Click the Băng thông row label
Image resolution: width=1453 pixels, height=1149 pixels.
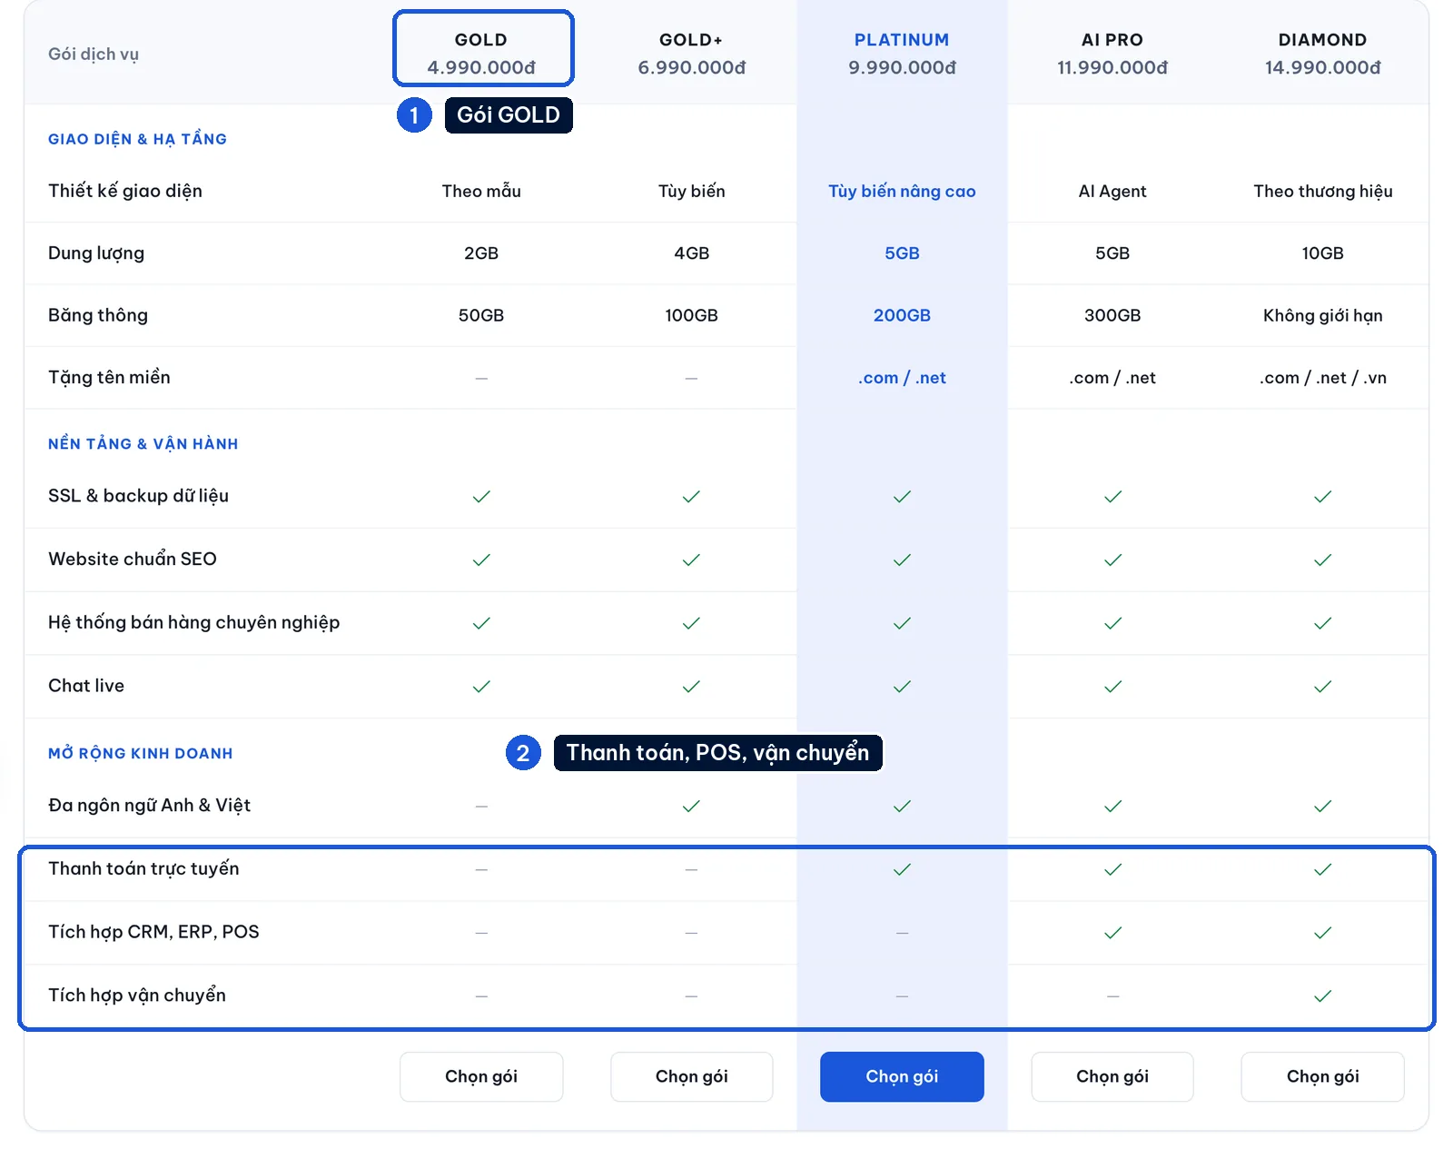pos(98,315)
